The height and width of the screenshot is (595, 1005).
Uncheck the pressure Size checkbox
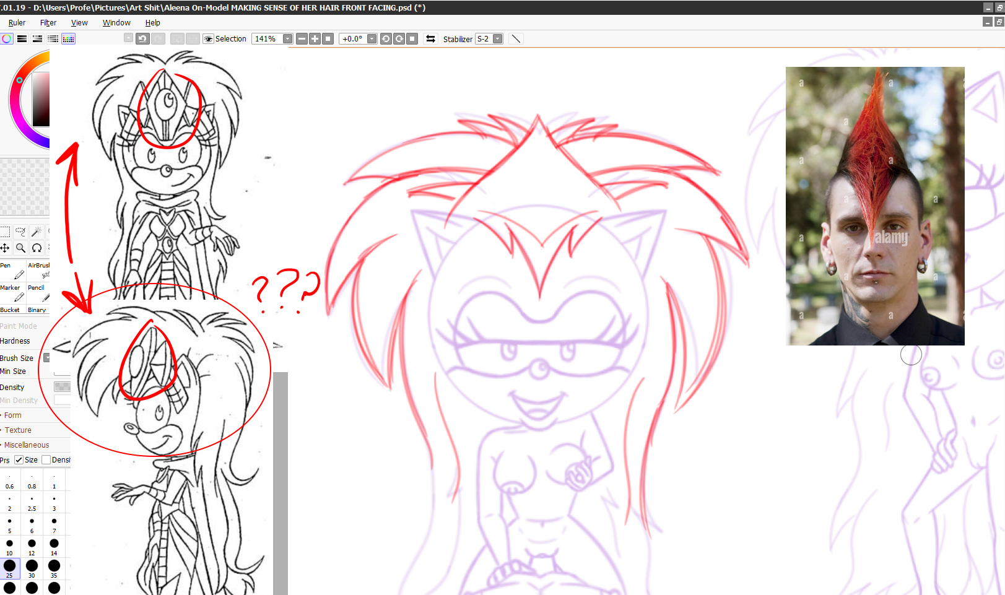[x=19, y=460]
